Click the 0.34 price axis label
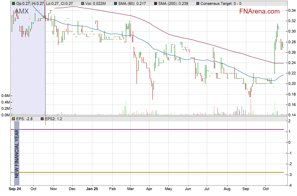Image resolution: width=297 pixels, height=196 pixels. click(x=291, y=10)
